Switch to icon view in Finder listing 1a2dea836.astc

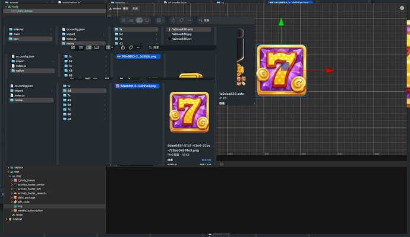click(124, 20)
